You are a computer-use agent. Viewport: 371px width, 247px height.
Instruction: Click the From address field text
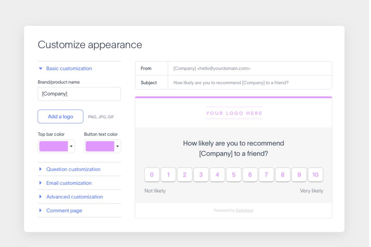212,68
